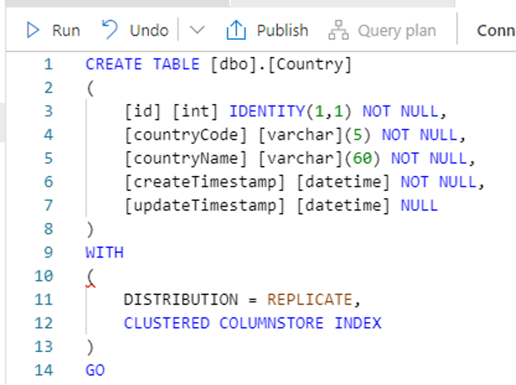Screen dimensions: 516x385
Task: Click the value 5 in varchar(5)
Action: 357,135
